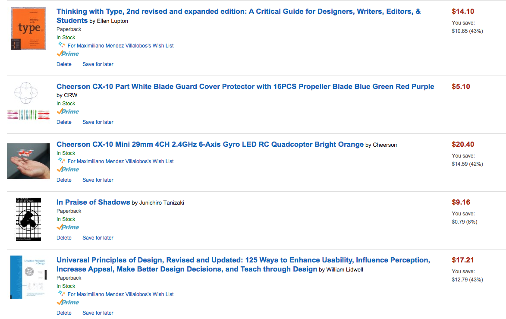Click the Prime badge for Universal Principles of Design

pyautogui.click(x=68, y=303)
